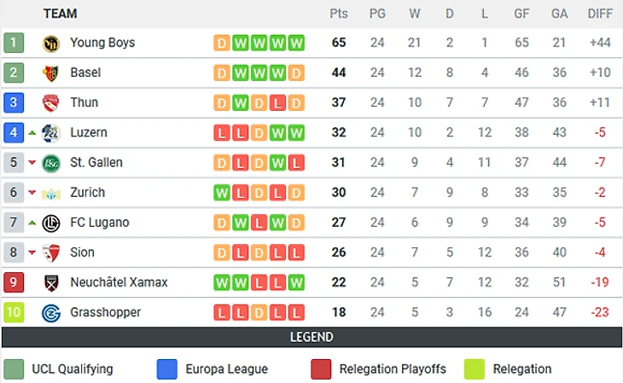Click Young Boys' most recent form badge
Screen dimensions: 623x383
click(296, 44)
